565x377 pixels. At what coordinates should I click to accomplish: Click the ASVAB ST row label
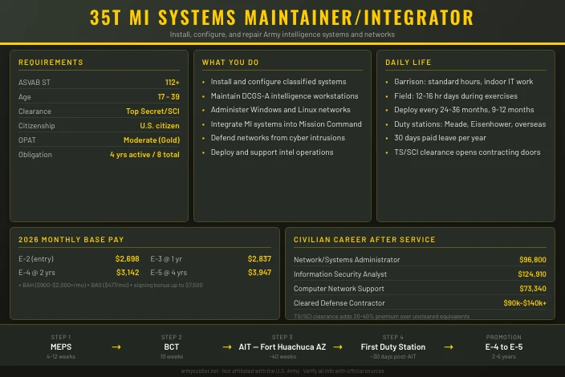tap(35, 82)
